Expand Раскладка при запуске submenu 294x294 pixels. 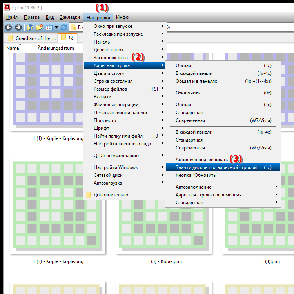point(124,34)
